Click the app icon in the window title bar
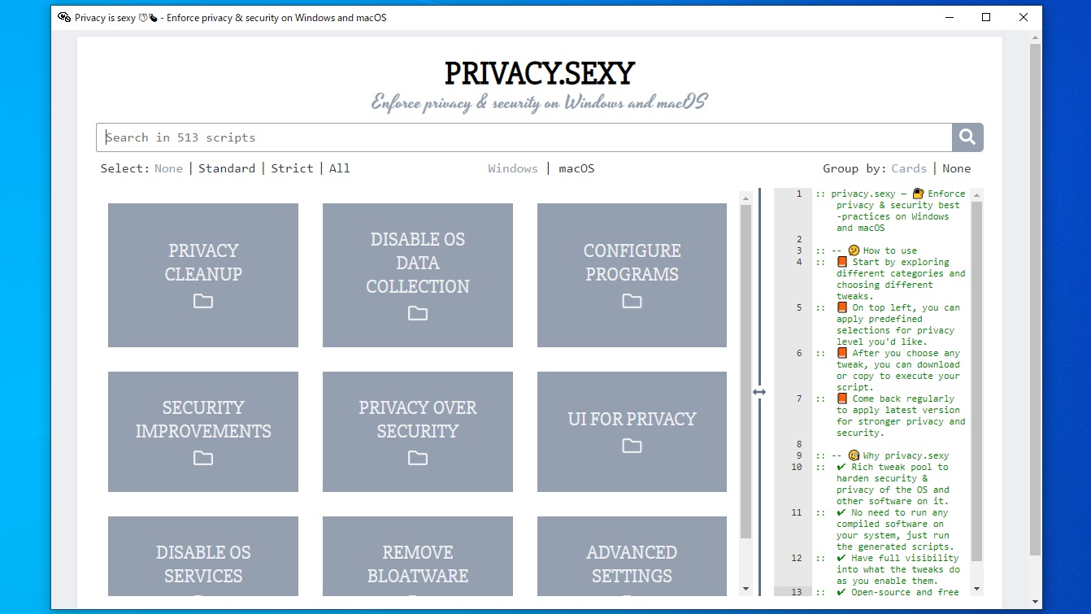 pos(64,17)
